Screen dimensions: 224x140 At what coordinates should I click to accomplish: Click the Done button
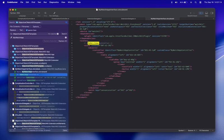pos(65,130)
